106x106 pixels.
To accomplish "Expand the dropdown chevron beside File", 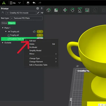I will pos(19,3).
